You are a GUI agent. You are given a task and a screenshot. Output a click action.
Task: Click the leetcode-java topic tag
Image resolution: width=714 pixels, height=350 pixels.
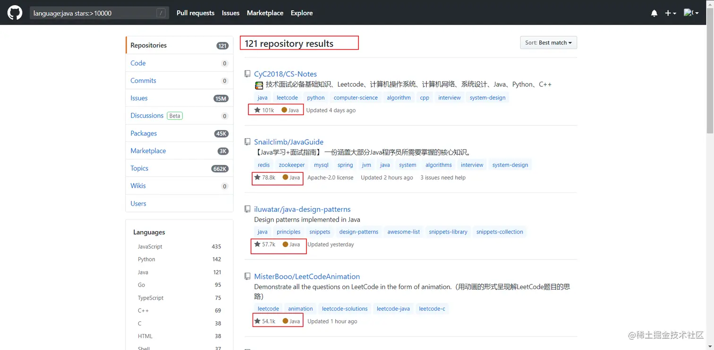pyautogui.click(x=393, y=309)
